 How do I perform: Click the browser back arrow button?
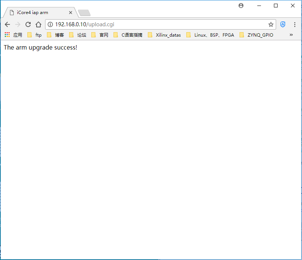pos(7,24)
